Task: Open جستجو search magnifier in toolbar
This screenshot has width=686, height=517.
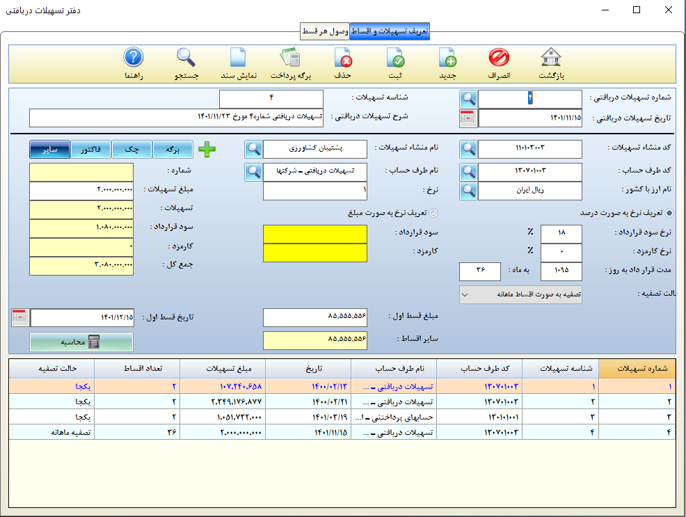Action: click(186, 58)
